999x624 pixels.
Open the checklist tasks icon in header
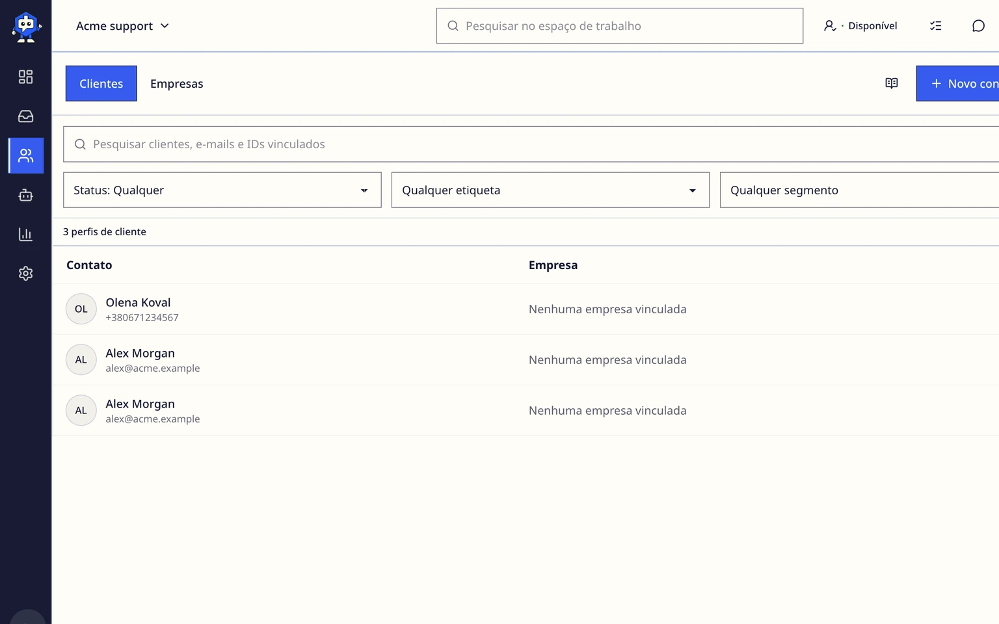936,26
